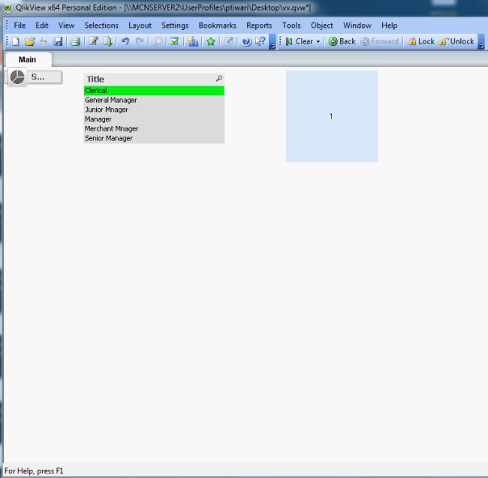Select 'Manager' in the Title list
Viewport: 488px width, 478px height.
click(x=154, y=119)
